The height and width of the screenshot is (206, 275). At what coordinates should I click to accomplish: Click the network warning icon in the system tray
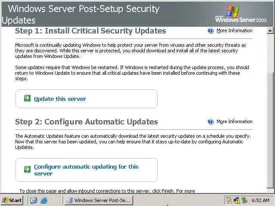pos(237,200)
